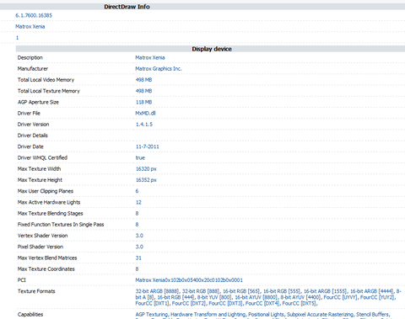This screenshot has height=319, width=405.
Task: Click the Driver Details label
Action: (x=33, y=136)
